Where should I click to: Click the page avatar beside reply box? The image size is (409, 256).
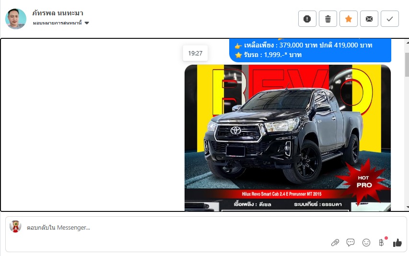click(x=15, y=226)
